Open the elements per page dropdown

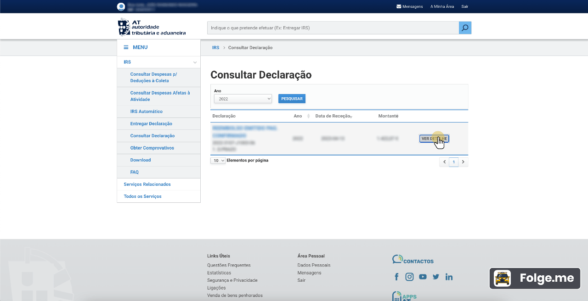click(x=218, y=161)
